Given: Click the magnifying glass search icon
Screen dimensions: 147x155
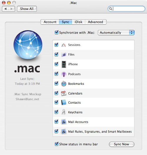Looking at the screenshot, I should point(111,9).
